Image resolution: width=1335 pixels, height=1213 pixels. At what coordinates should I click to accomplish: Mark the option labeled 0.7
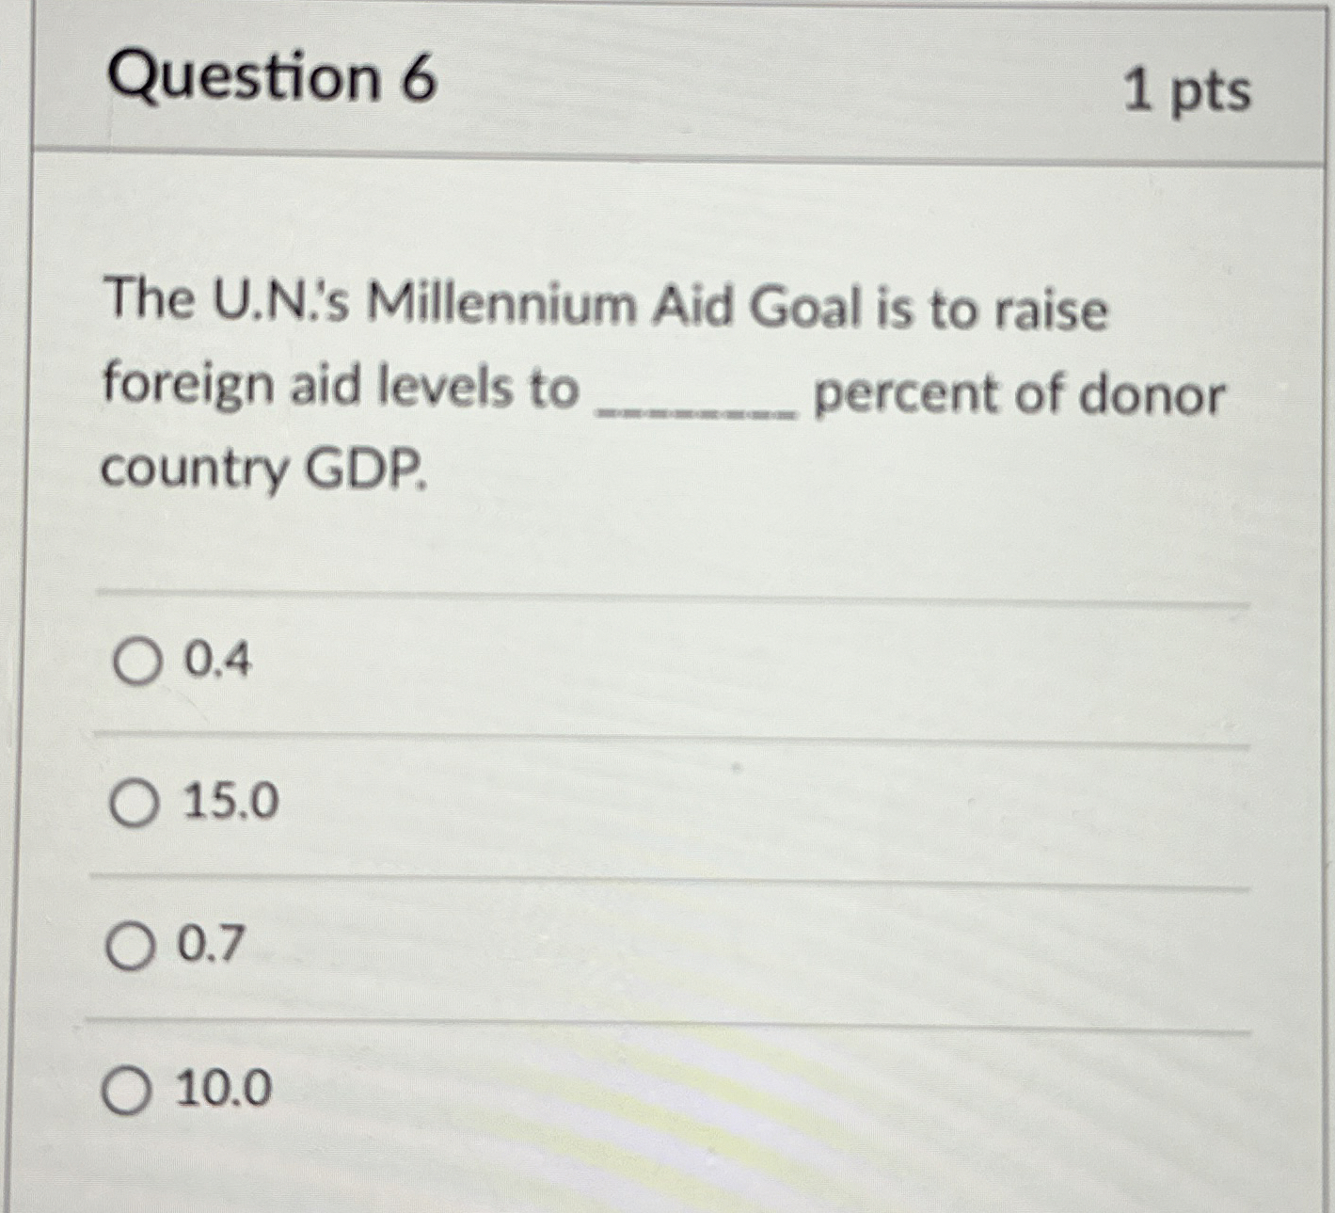click(130, 949)
